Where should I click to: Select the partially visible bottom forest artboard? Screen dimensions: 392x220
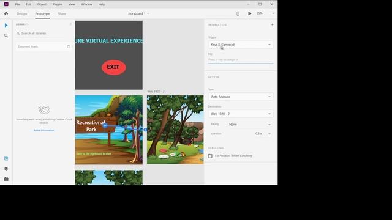pos(109,178)
